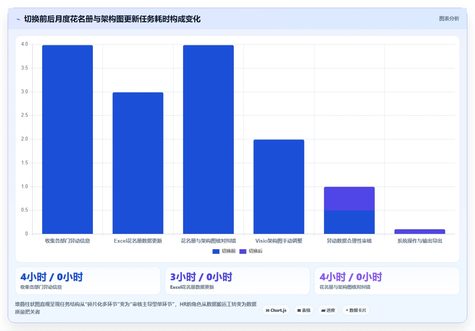Click the 表格 tag
The image size is (475, 331).
(304, 310)
